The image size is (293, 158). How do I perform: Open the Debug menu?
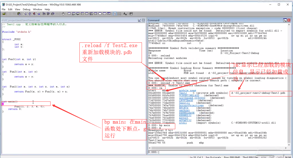pyautogui.click(x=27, y=9)
